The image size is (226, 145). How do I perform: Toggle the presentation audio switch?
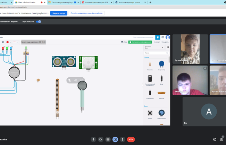click(38, 22)
